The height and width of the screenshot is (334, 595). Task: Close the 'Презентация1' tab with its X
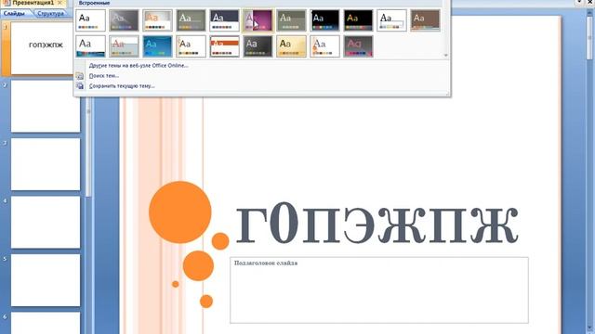[59, 3]
